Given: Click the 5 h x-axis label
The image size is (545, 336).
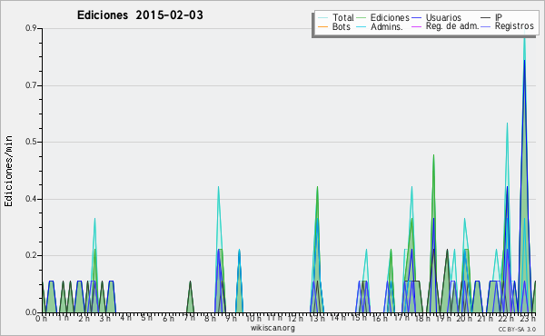Looking at the screenshot, I should pos(146,318).
